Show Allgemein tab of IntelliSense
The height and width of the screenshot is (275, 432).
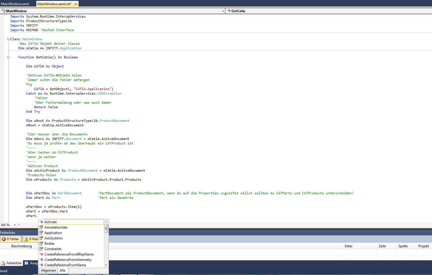click(49, 270)
